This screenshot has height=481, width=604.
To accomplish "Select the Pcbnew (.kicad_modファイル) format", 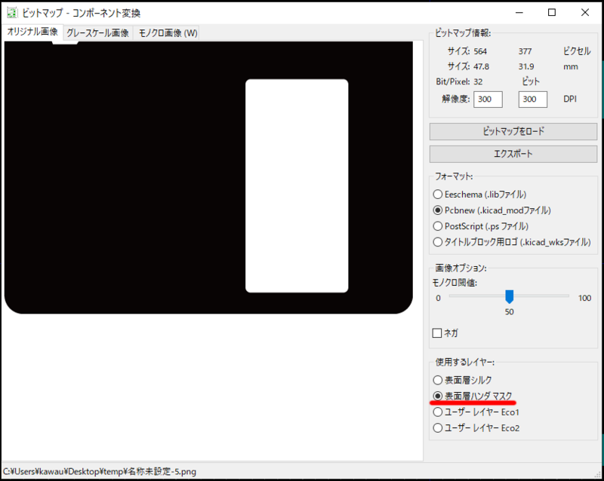I will click(x=439, y=210).
